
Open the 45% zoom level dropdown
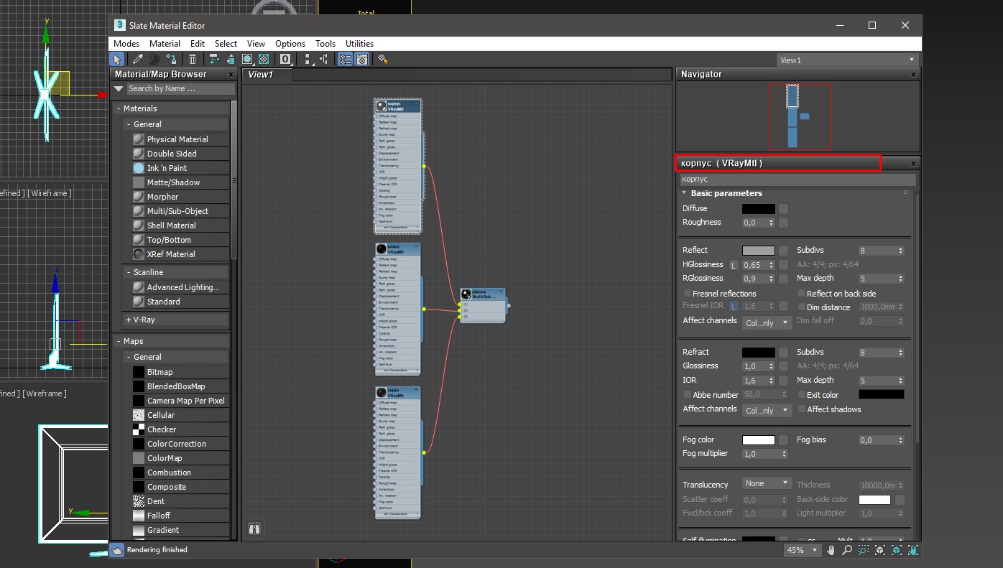point(803,550)
